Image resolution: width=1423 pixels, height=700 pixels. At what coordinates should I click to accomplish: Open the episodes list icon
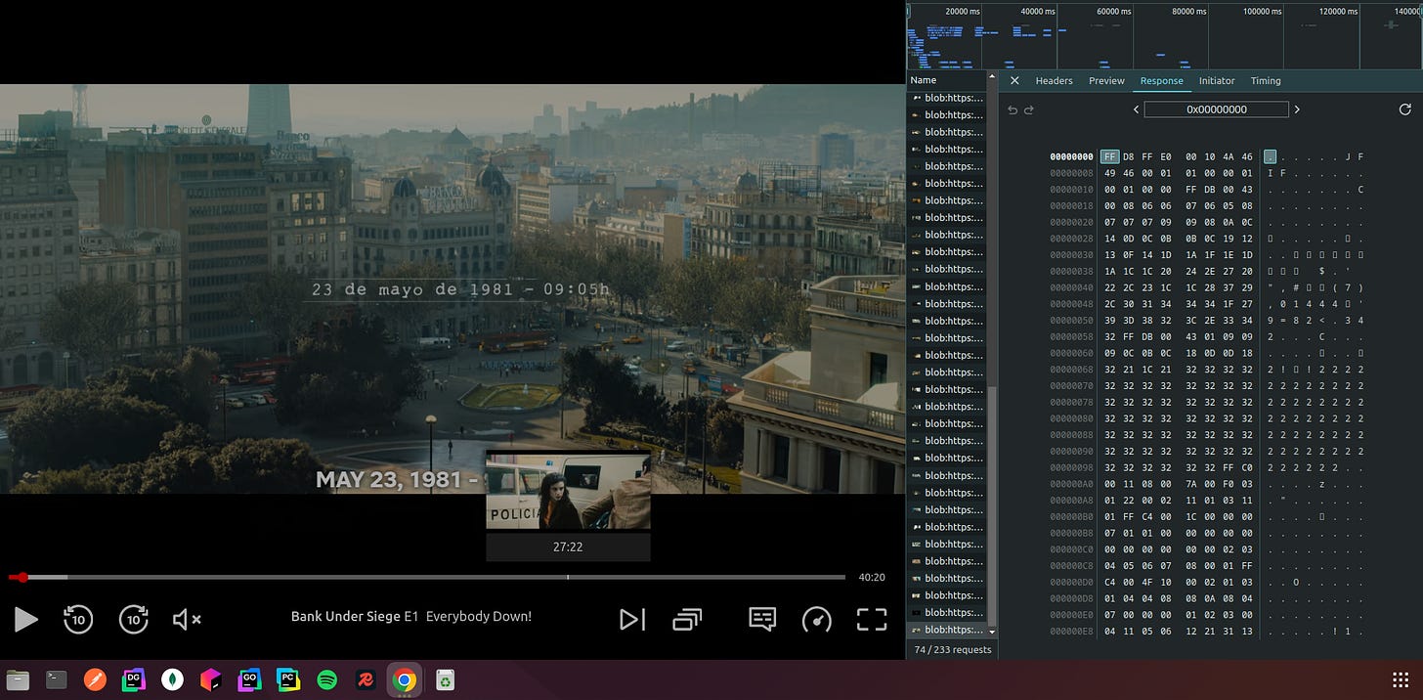[687, 619]
